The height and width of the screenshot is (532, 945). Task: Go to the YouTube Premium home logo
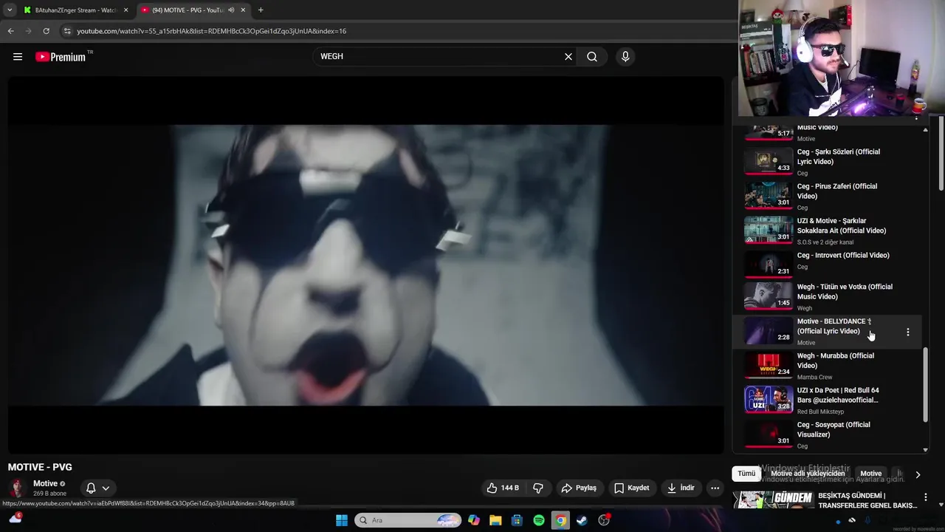click(61, 57)
